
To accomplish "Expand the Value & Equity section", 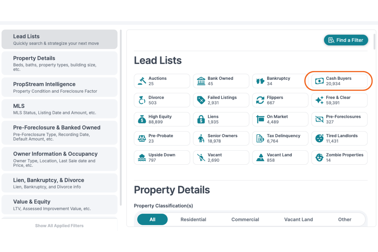I will click(59, 205).
